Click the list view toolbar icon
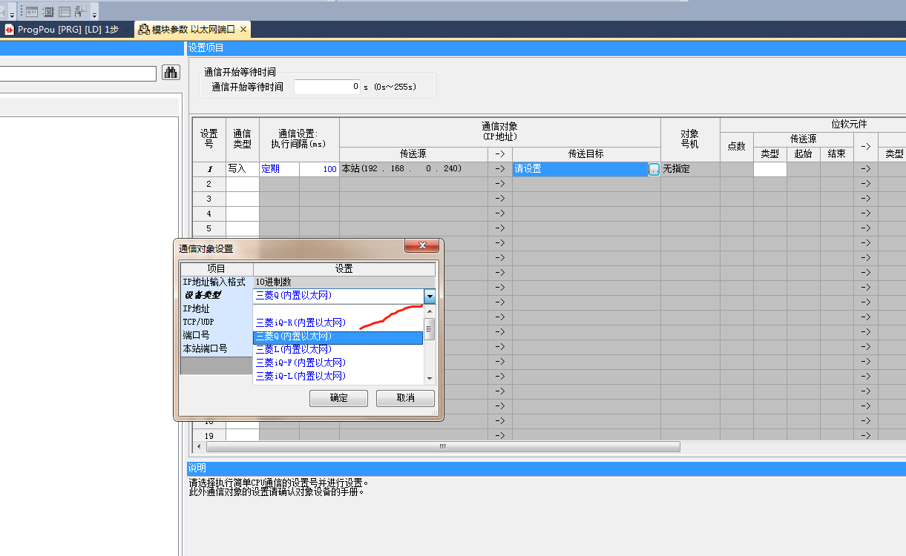This screenshot has height=556, width=906. point(65,12)
